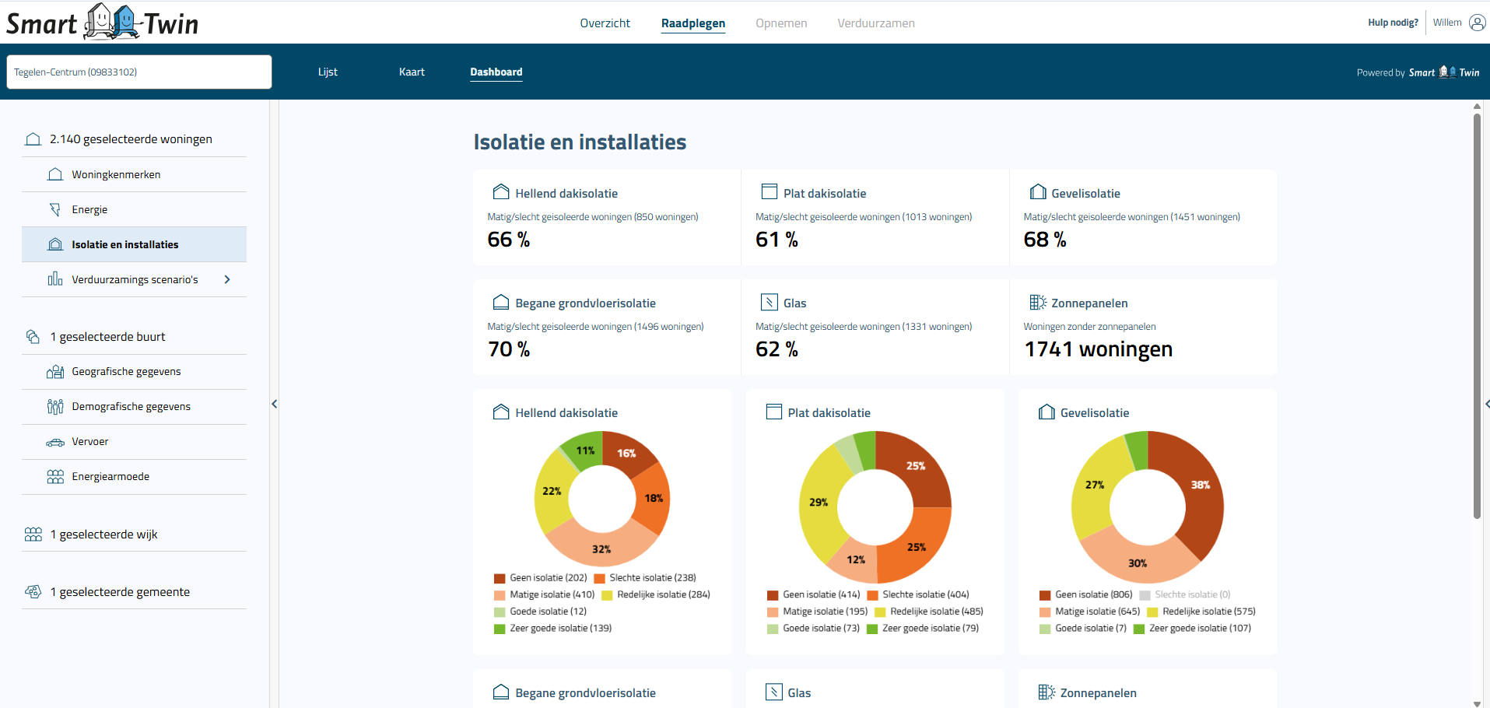Click the Zonnepanelen solar panel icon
Screen dimensions: 1490x708
point(1037,303)
